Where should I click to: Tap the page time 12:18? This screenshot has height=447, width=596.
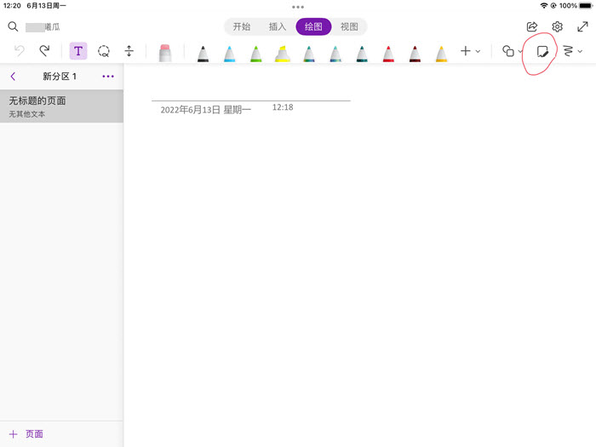283,107
